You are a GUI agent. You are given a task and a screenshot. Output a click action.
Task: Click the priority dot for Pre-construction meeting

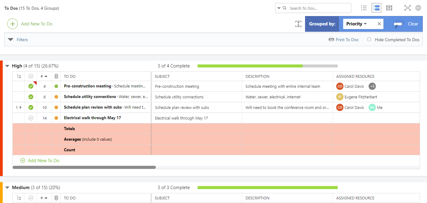(56, 86)
